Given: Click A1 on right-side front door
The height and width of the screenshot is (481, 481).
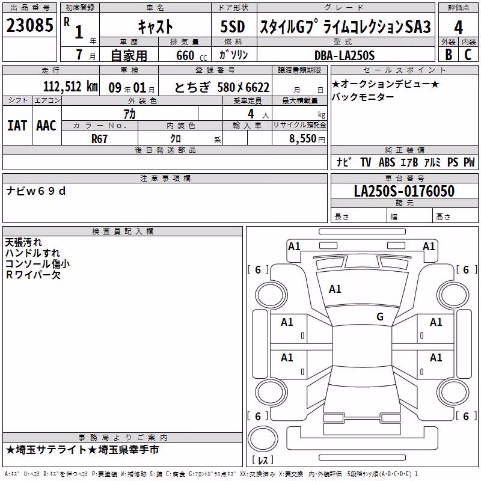Looking at the screenshot, I should 436,322.
